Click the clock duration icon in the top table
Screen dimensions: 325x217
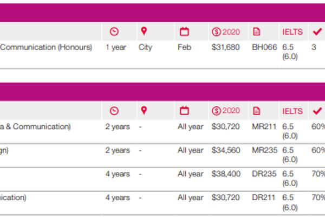pos(114,31)
